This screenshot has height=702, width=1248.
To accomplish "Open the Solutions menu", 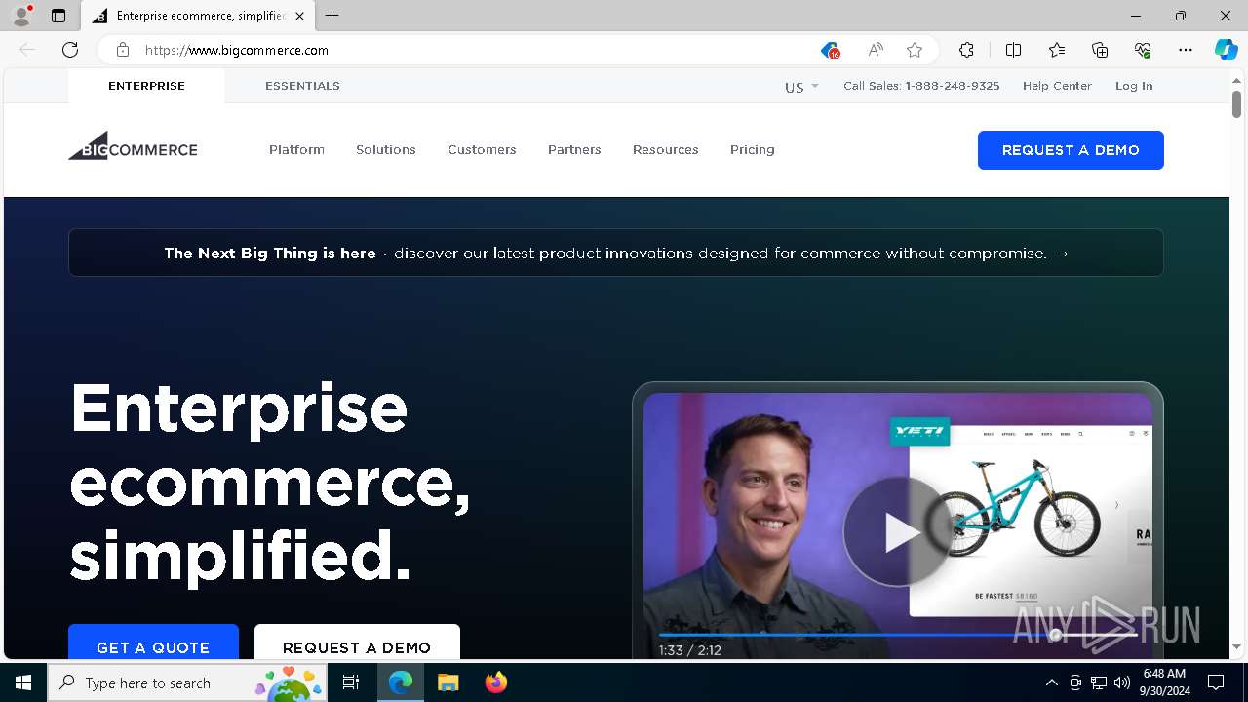I will [x=386, y=149].
